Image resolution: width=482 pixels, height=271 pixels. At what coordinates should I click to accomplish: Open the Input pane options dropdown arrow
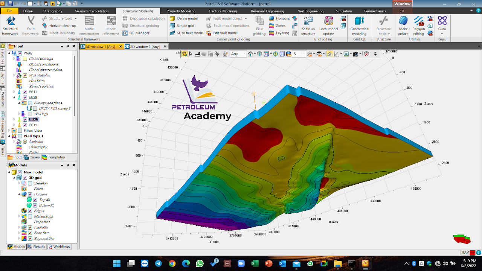coord(62,47)
